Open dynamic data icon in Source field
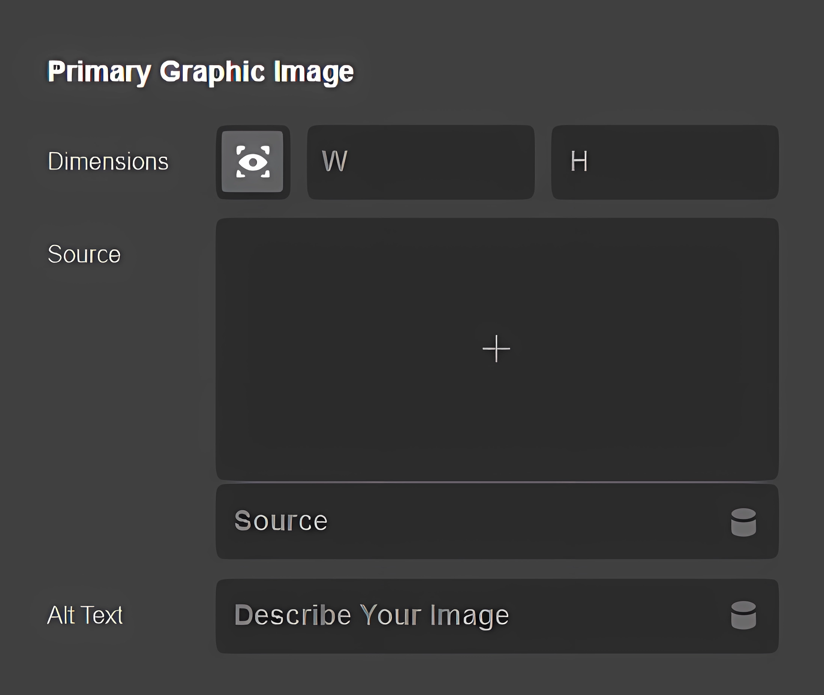The image size is (824, 695). [x=743, y=522]
